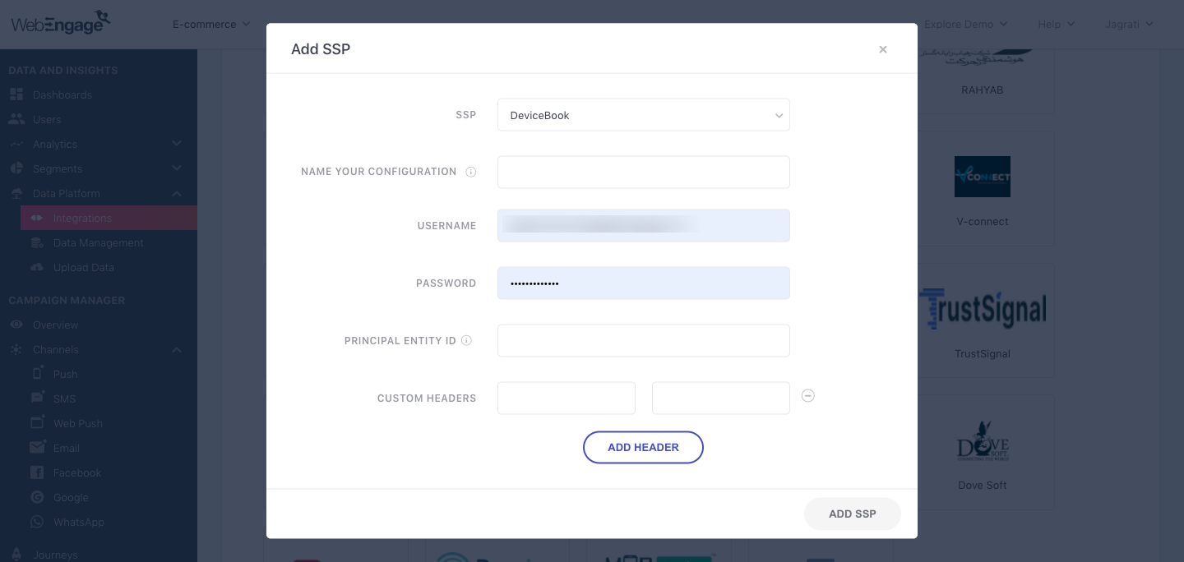Select the Dove Soft provider card
Image resolution: width=1184 pixels, height=562 pixels.
coord(983,452)
